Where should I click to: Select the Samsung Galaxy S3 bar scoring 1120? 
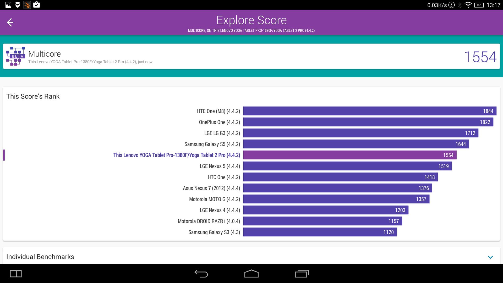click(x=320, y=232)
